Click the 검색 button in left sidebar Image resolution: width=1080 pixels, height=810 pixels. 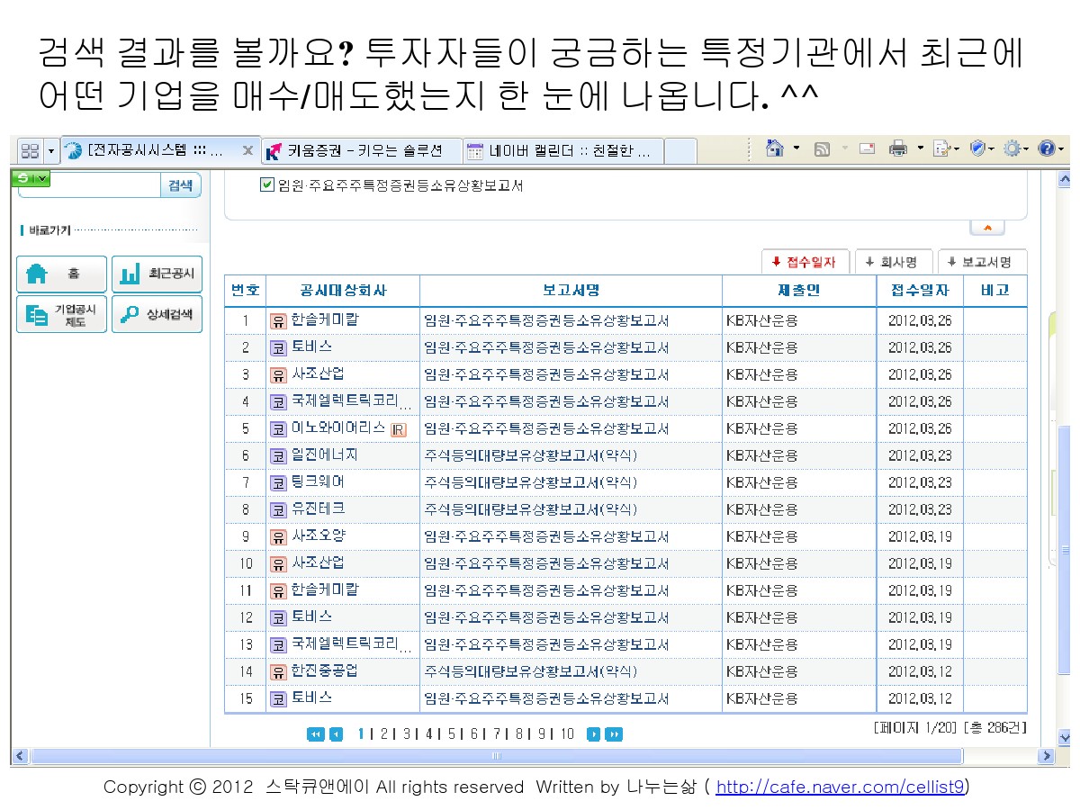(180, 185)
